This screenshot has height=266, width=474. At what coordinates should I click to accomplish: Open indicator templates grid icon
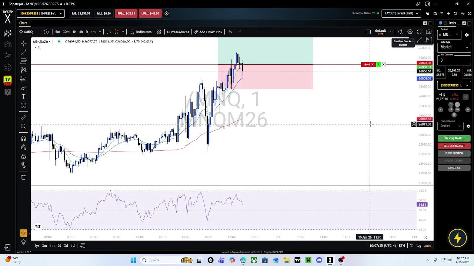(158, 32)
